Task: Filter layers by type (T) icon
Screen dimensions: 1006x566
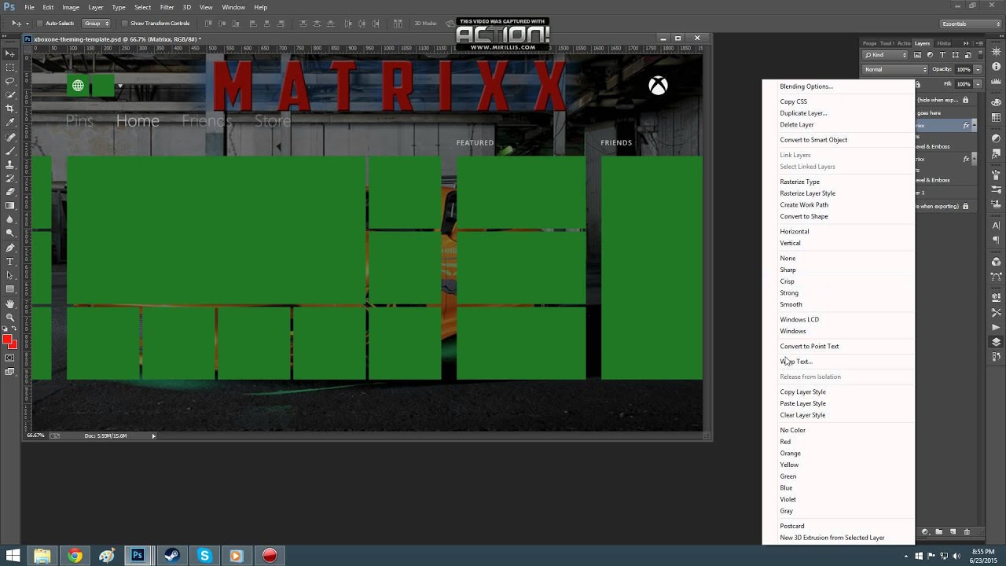Action: [x=942, y=55]
